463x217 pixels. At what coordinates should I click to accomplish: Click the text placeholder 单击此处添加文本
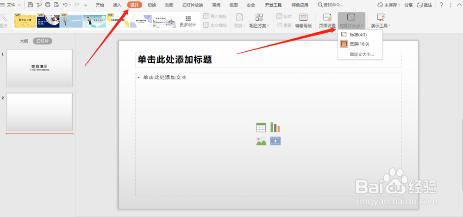269,134
